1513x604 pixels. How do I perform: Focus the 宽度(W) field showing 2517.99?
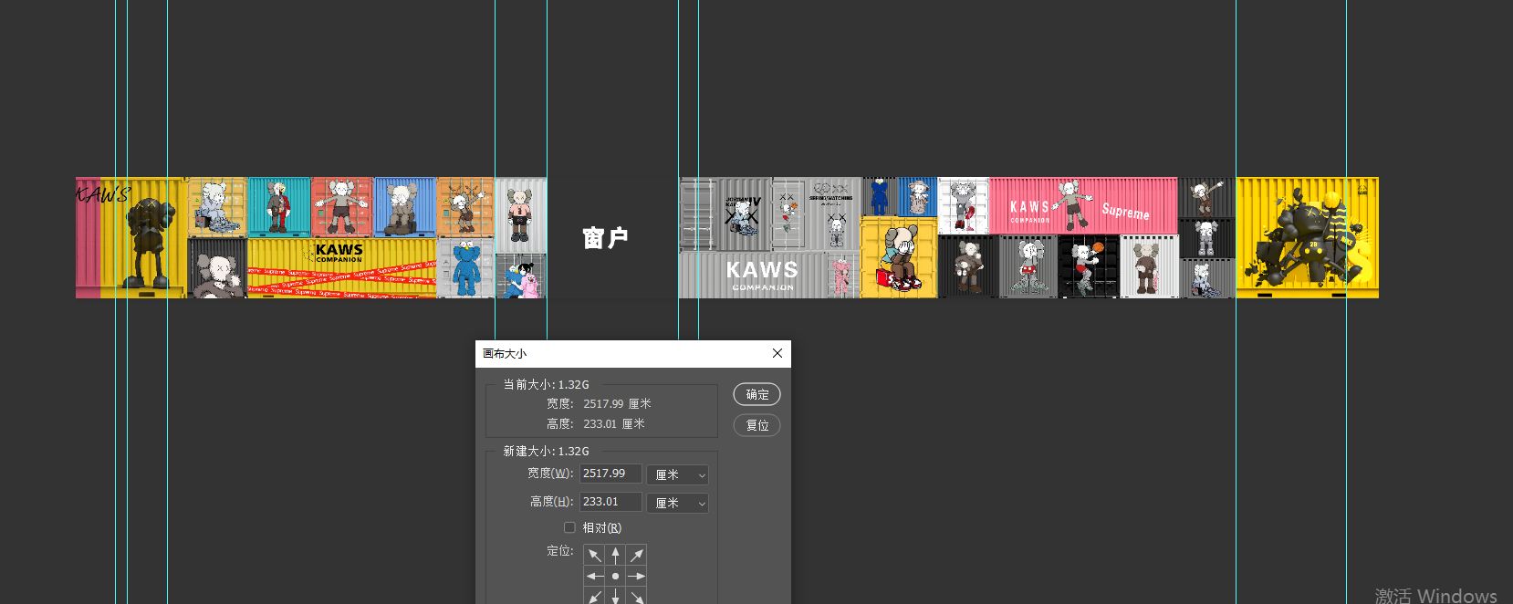[x=610, y=474]
